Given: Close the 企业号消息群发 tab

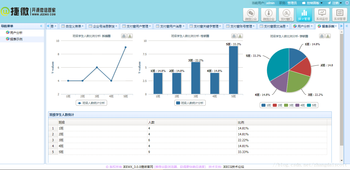Looking at the screenshot, I should [116, 26].
